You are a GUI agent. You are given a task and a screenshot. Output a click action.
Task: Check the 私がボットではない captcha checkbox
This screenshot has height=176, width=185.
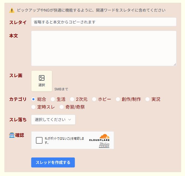(39, 140)
